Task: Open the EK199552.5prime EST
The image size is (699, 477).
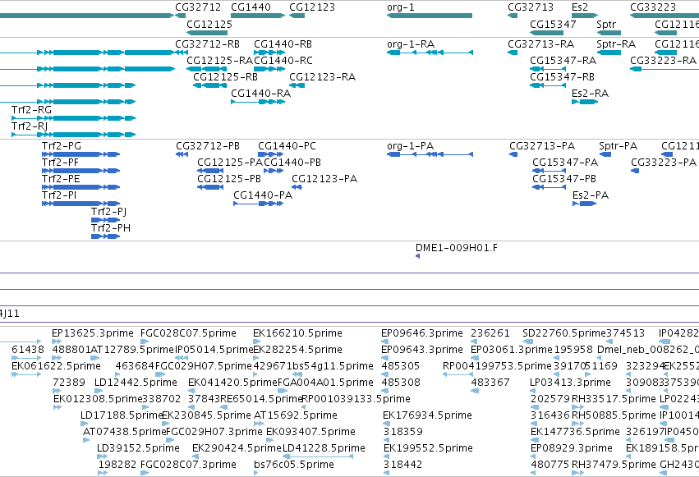Action: tap(387, 456)
